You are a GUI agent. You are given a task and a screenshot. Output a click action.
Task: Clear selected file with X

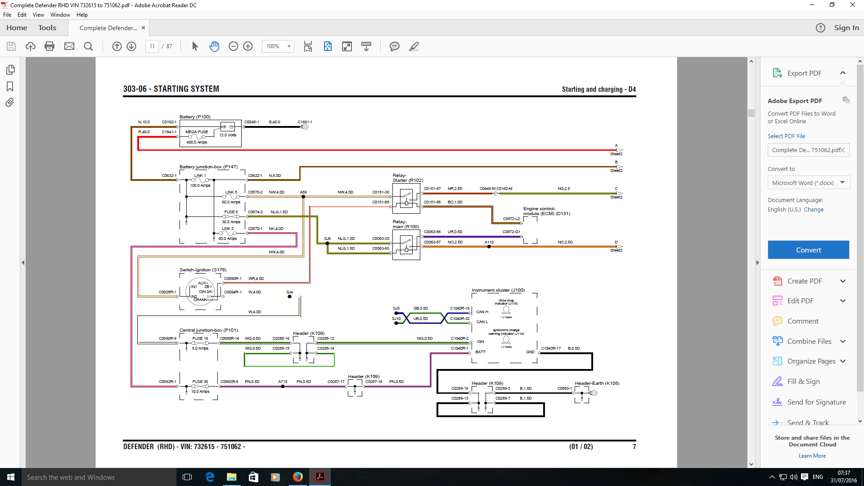(842, 150)
